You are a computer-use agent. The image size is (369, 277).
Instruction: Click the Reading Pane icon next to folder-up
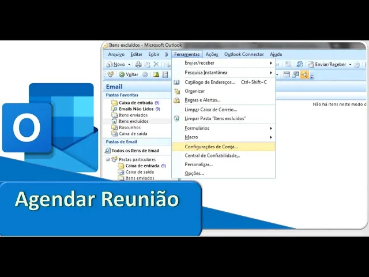tap(165, 74)
